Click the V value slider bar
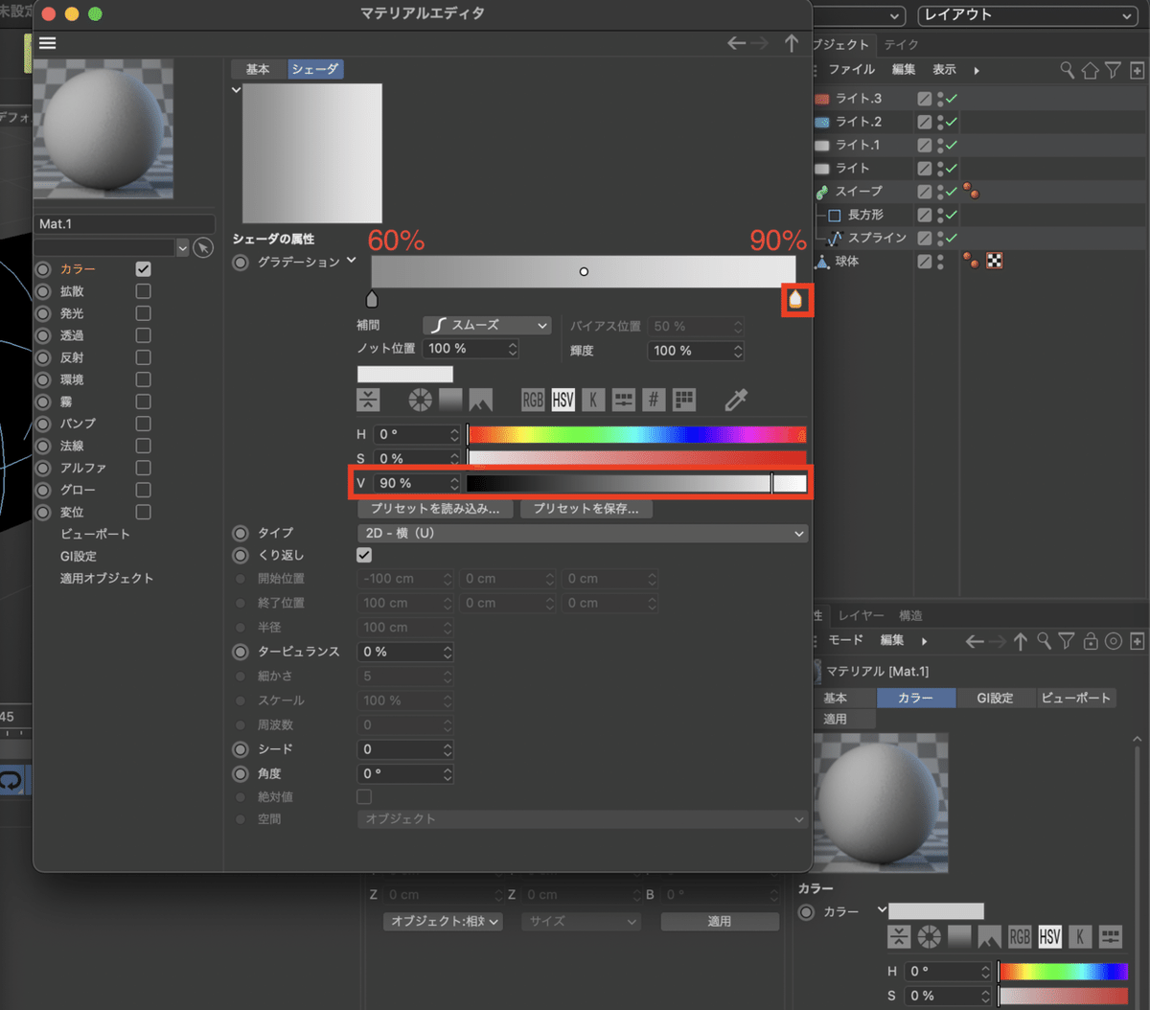This screenshot has width=1150, height=1010. [637, 483]
